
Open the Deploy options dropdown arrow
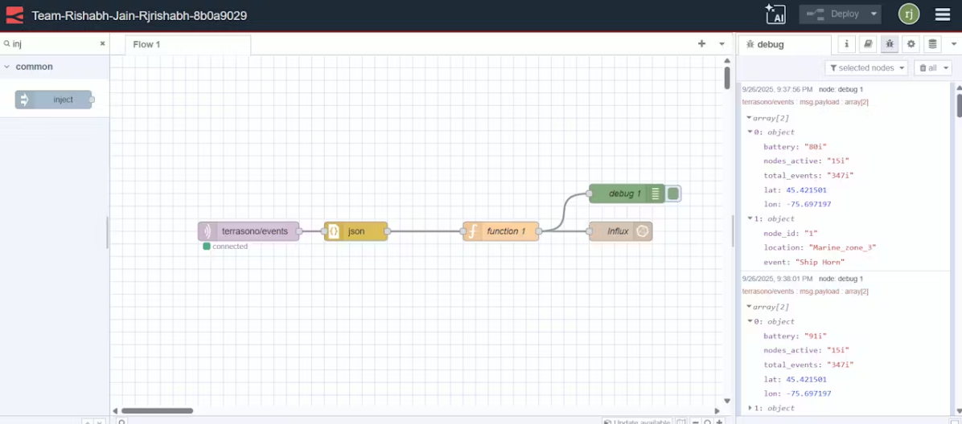[874, 14]
